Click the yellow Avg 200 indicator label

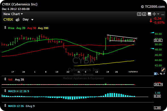point(43,28)
